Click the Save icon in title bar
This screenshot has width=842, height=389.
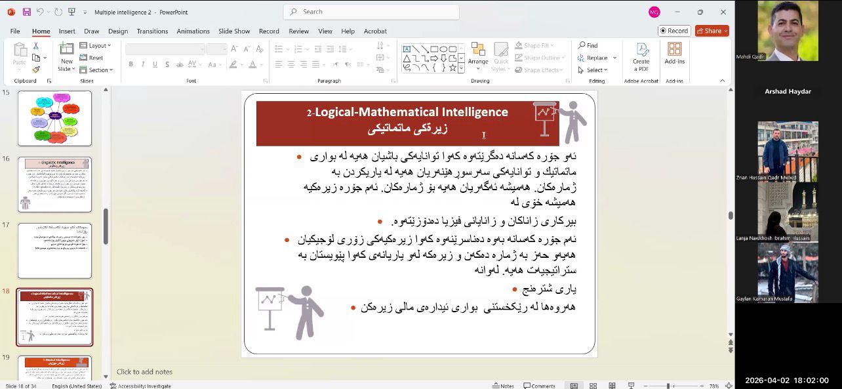[27, 12]
